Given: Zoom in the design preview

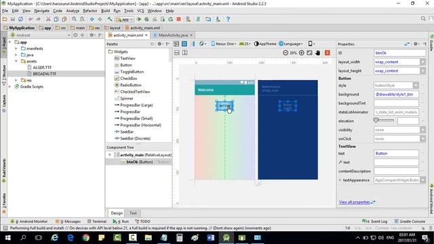Looking at the screenshot, I should click(x=301, y=53).
